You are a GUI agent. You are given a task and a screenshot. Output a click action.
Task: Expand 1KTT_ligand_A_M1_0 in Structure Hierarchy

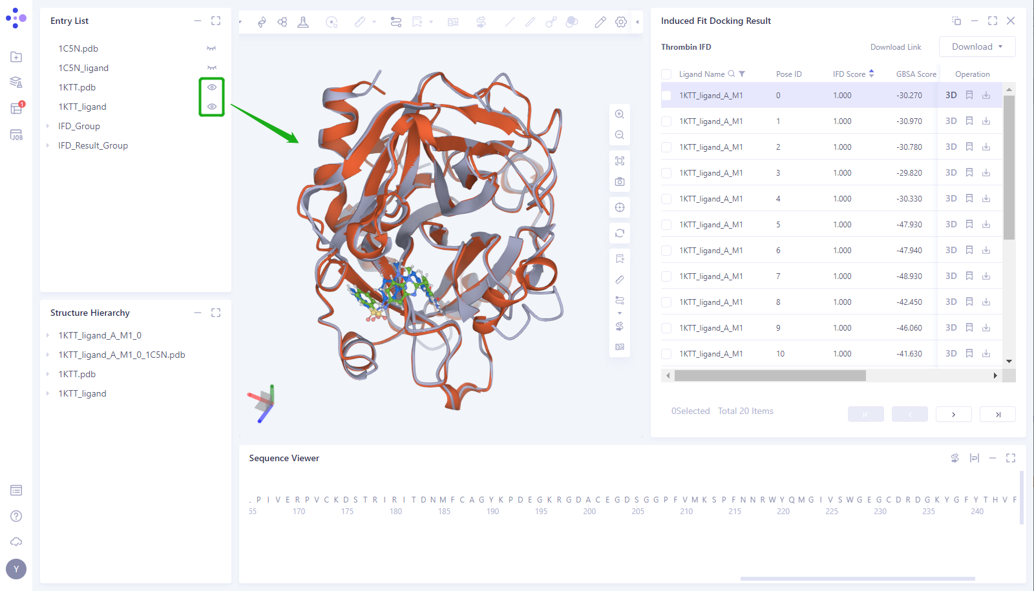47,335
